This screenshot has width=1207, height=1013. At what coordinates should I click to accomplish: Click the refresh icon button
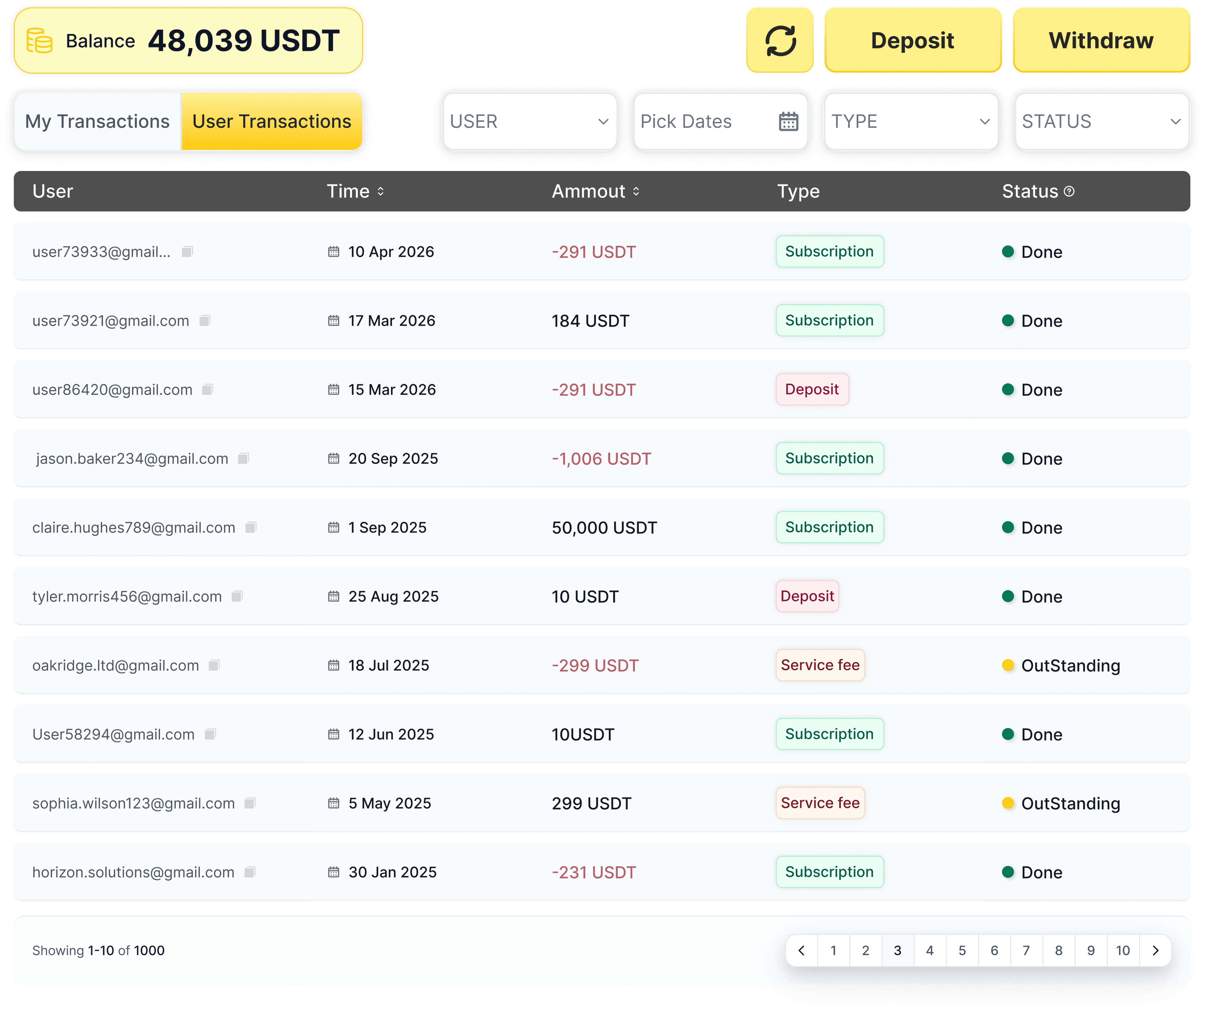[x=780, y=40]
